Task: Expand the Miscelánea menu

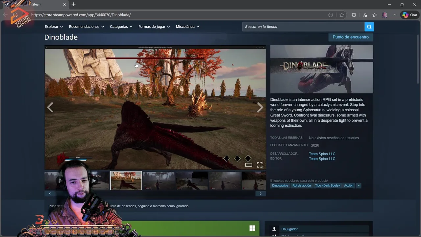Action: (187, 27)
